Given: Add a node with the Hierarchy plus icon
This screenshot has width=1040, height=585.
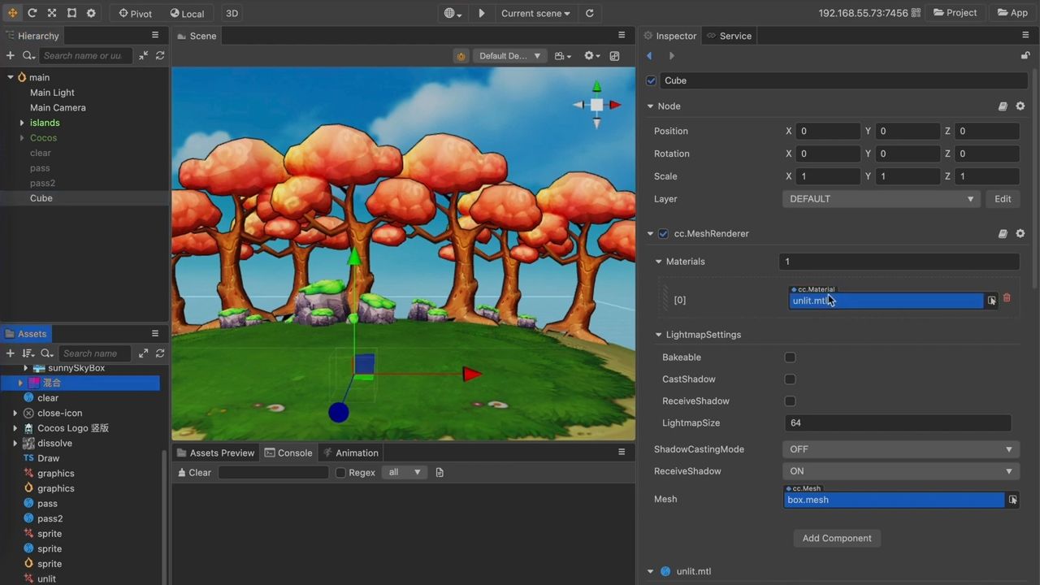Looking at the screenshot, I should point(10,55).
